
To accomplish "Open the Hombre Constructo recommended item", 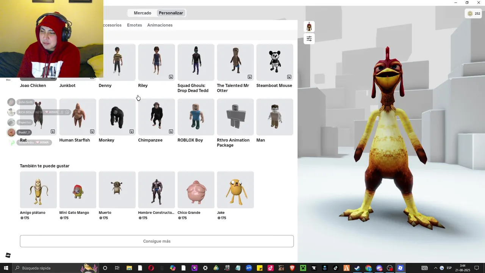I will (156, 190).
